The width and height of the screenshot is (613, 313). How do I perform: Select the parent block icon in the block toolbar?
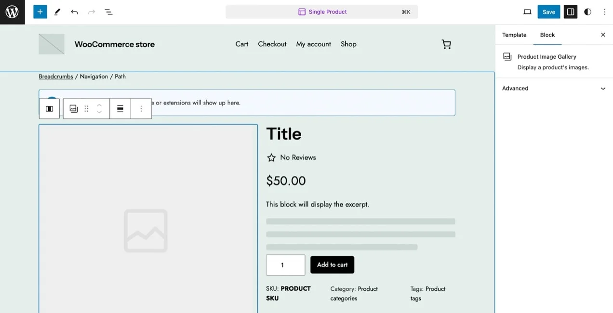pos(49,108)
